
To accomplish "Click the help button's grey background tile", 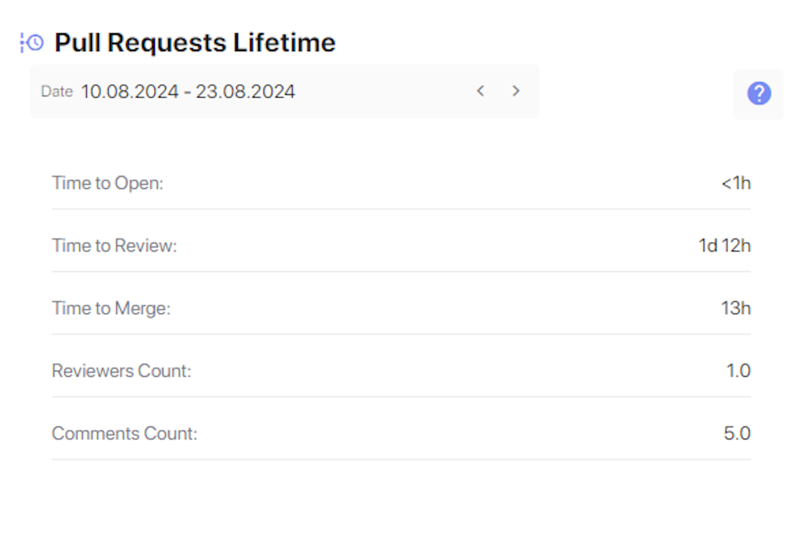I will pyautogui.click(x=759, y=95).
